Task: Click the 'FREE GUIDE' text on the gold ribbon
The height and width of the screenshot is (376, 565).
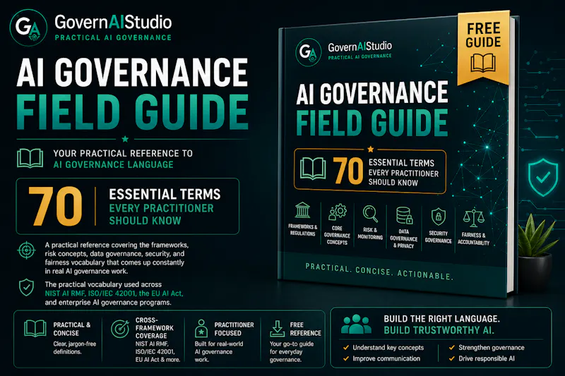Action: pos(483,35)
